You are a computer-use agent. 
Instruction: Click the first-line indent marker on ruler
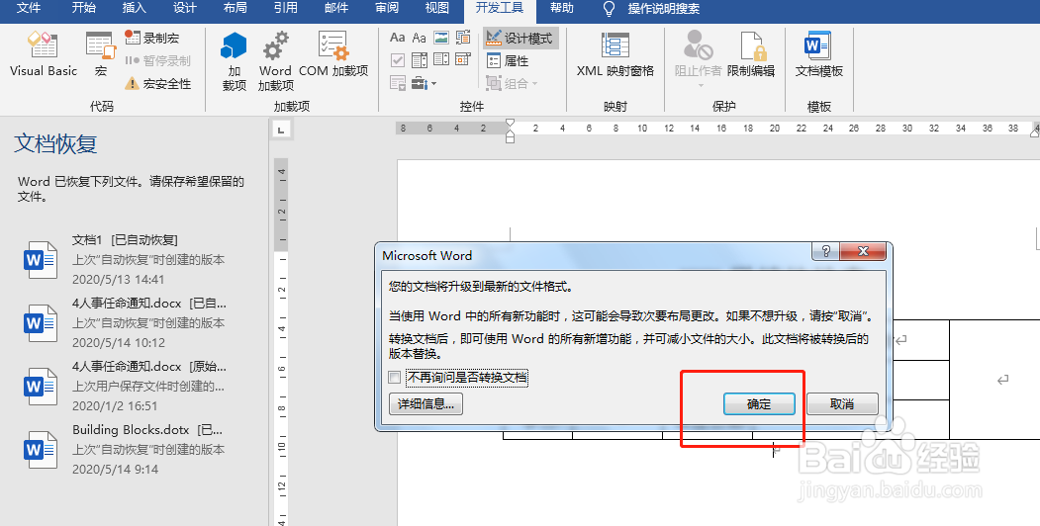point(510,123)
